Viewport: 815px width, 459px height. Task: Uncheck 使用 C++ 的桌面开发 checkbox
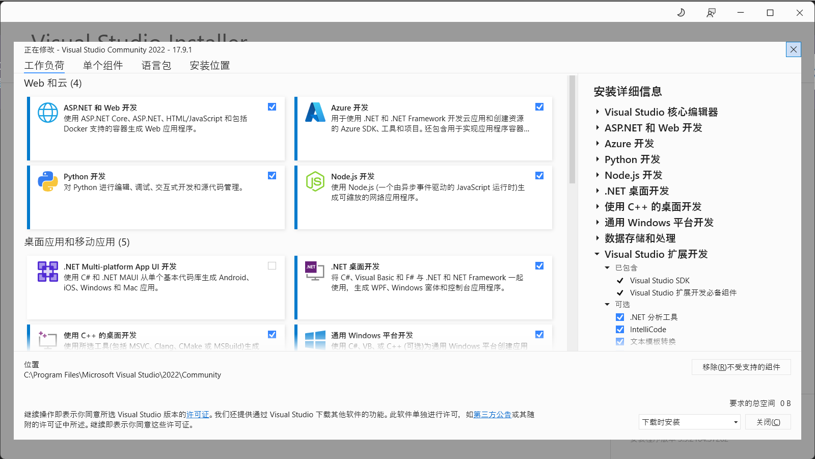point(272,335)
